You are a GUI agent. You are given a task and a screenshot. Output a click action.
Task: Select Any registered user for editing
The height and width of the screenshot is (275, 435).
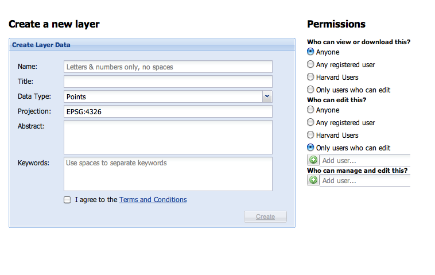pos(311,122)
